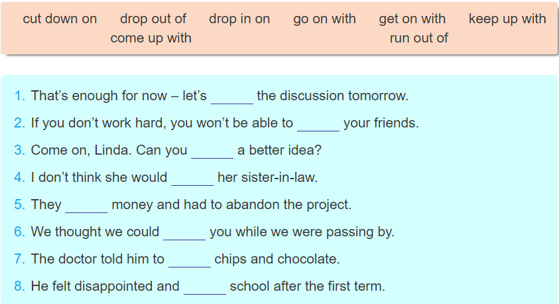Click the blank in sentence 1

[x=232, y=96]
